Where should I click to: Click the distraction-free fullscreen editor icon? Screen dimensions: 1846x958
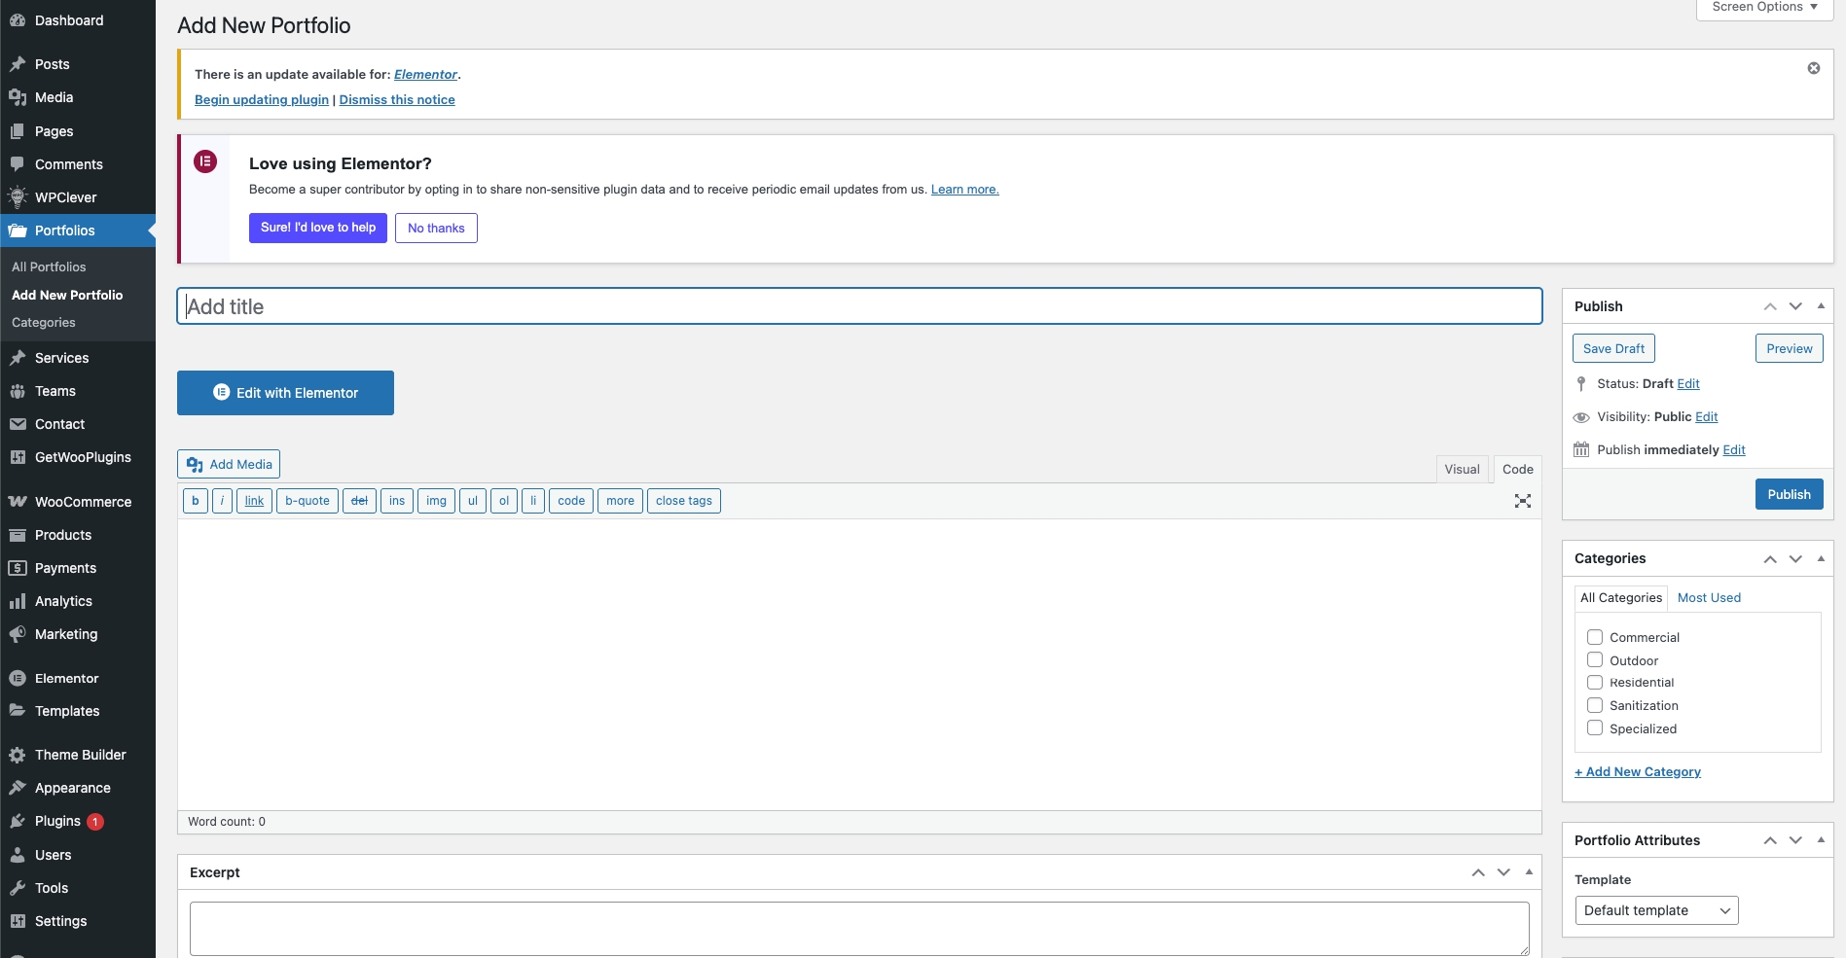tap(1522, 501)
